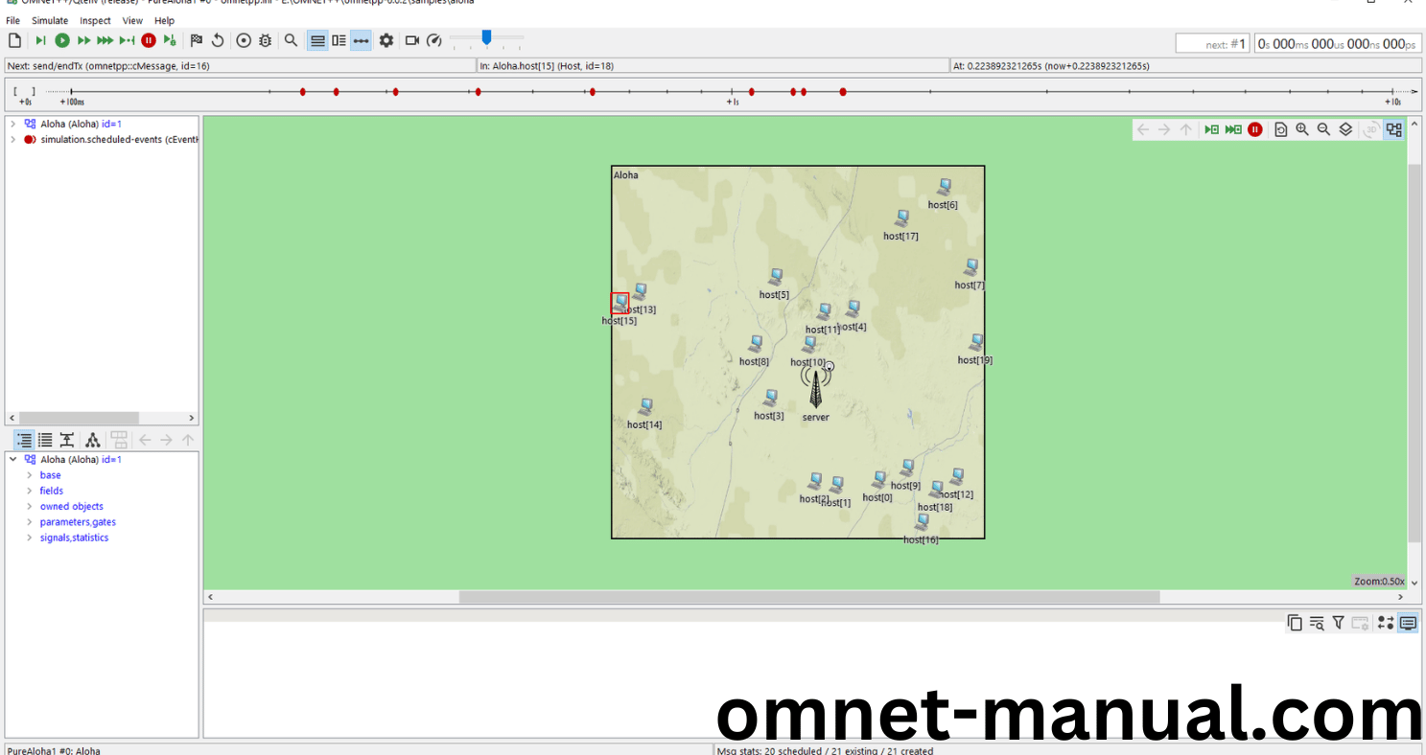Open the Simulate menu
Viewport: 1426px width, 755px height.
point(50,20)
